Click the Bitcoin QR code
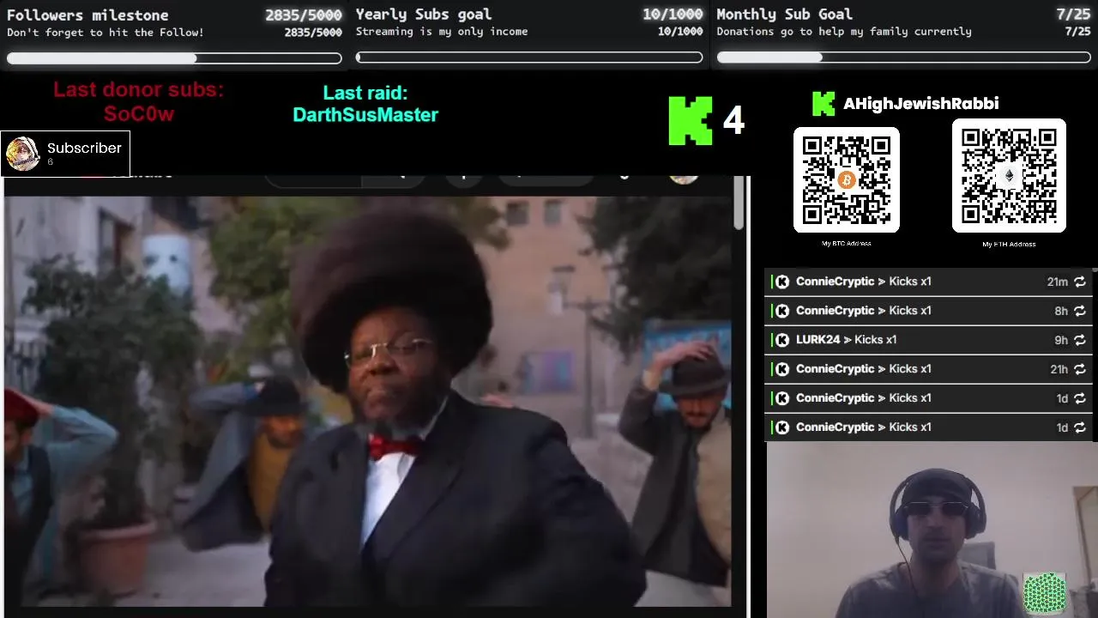The width and height of the screenshot is (1098, 618). [x=847, y=179]
